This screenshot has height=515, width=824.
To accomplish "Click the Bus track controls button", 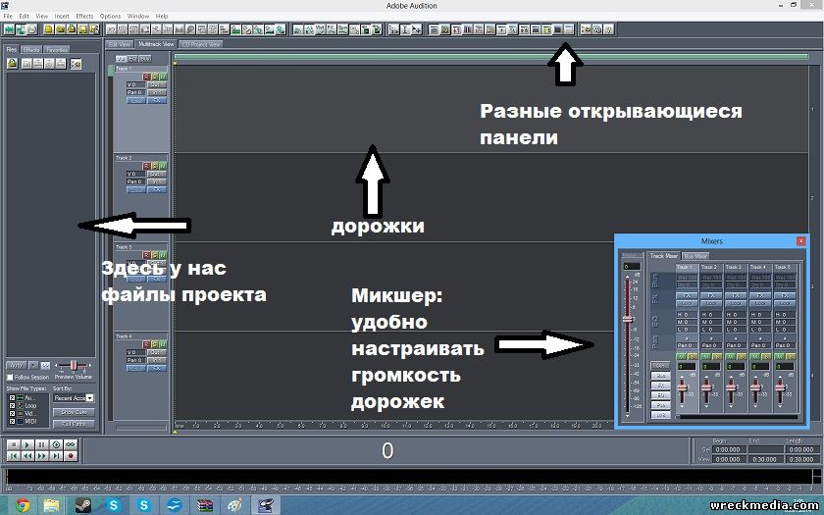I will coord(145,58).
